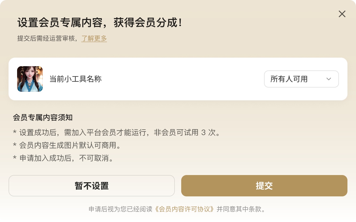Click the 提交后需经运营审核 subtitle text
Screen dimensions: 356x222
47,38
